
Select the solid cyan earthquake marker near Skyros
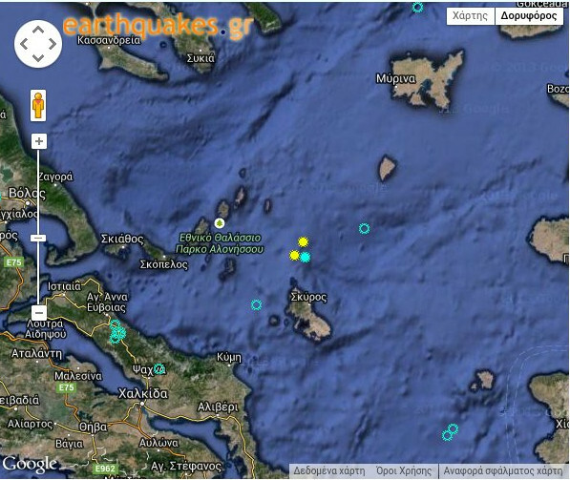click(x=306, y=258)
